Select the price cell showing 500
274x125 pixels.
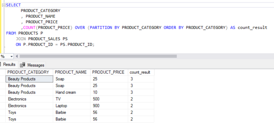[96, 99]
